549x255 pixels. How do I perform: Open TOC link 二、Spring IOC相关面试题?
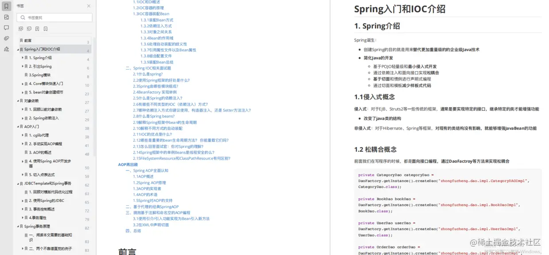coord(148,68)
